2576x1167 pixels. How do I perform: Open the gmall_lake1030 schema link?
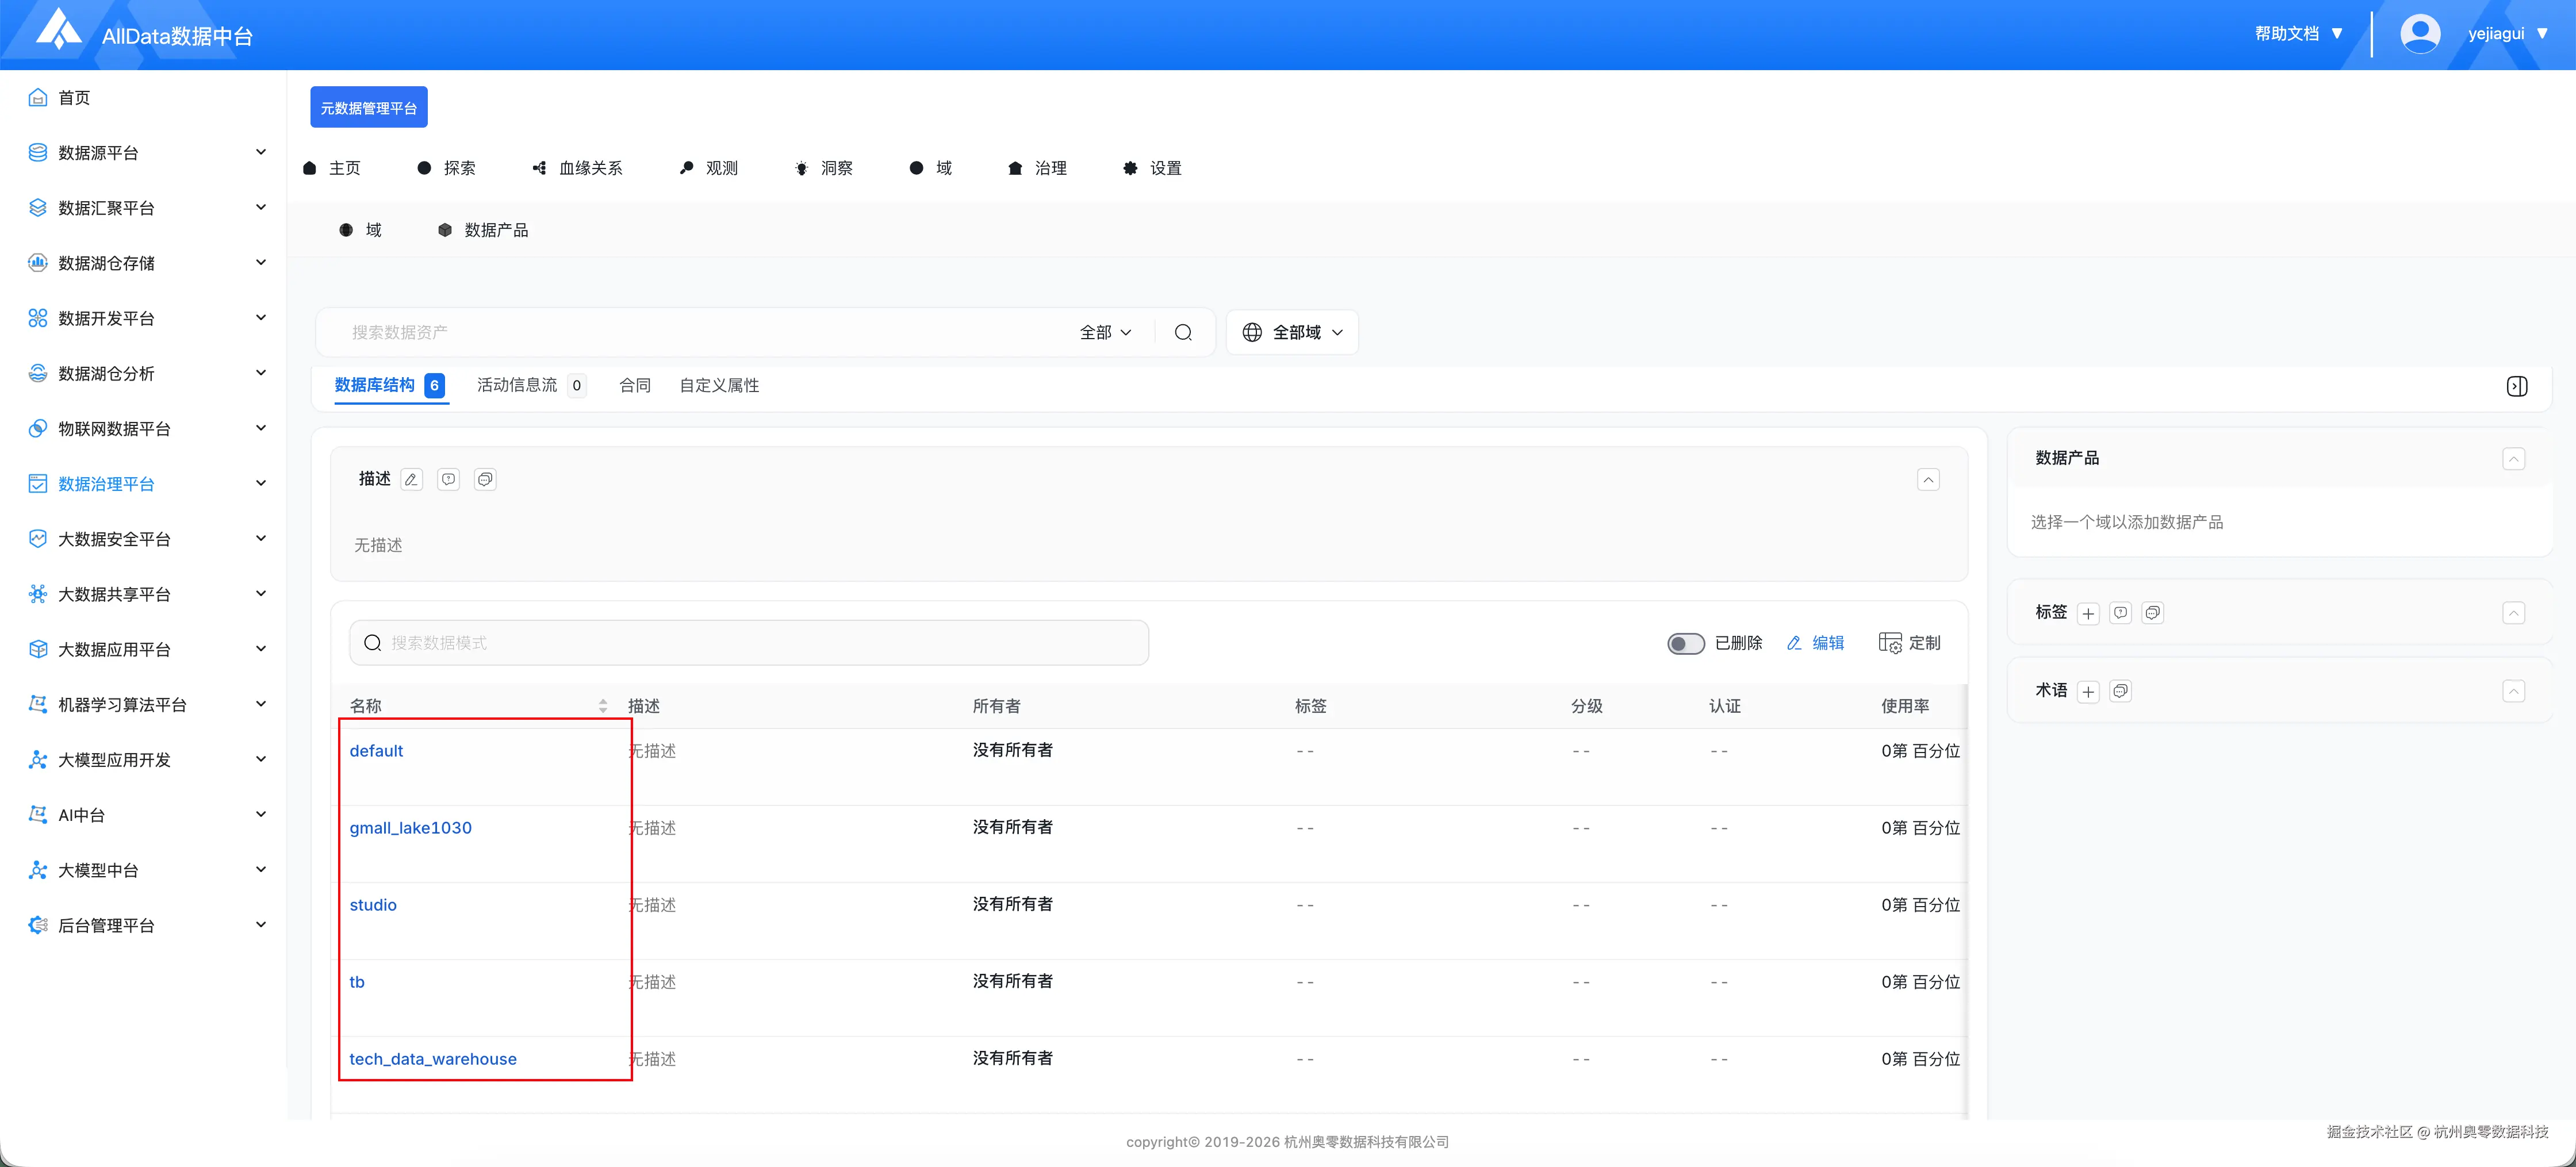tap(410, 828)
